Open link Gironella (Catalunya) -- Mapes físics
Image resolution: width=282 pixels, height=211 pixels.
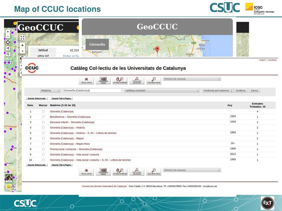(x=70, y=144)
